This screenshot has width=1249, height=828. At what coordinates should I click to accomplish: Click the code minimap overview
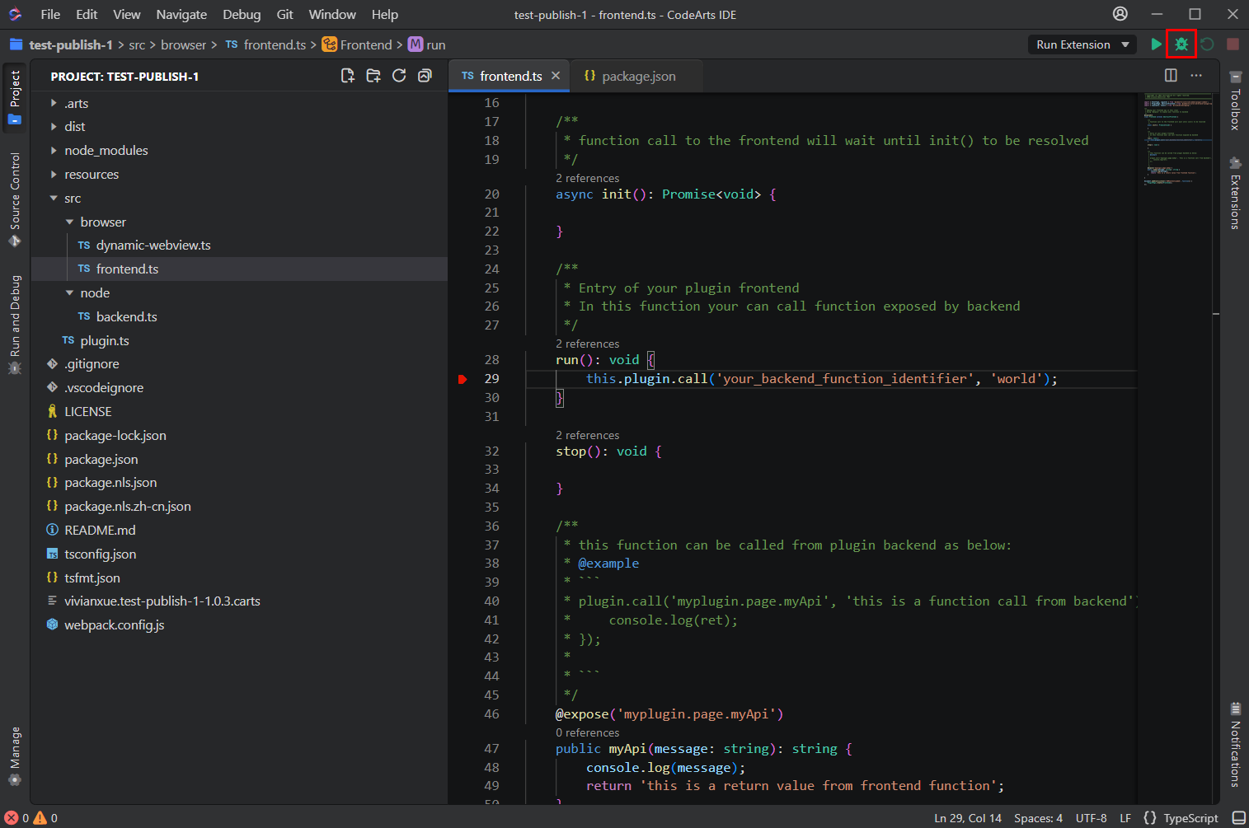click(1177, 140)
